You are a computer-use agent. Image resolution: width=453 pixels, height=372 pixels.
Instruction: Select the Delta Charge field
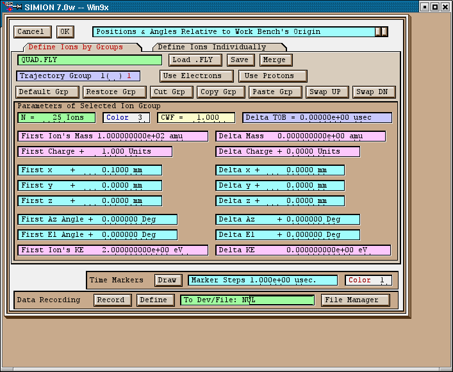point(288,152)
